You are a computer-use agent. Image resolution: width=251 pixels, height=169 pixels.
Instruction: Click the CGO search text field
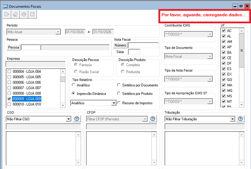coord(43,127)
